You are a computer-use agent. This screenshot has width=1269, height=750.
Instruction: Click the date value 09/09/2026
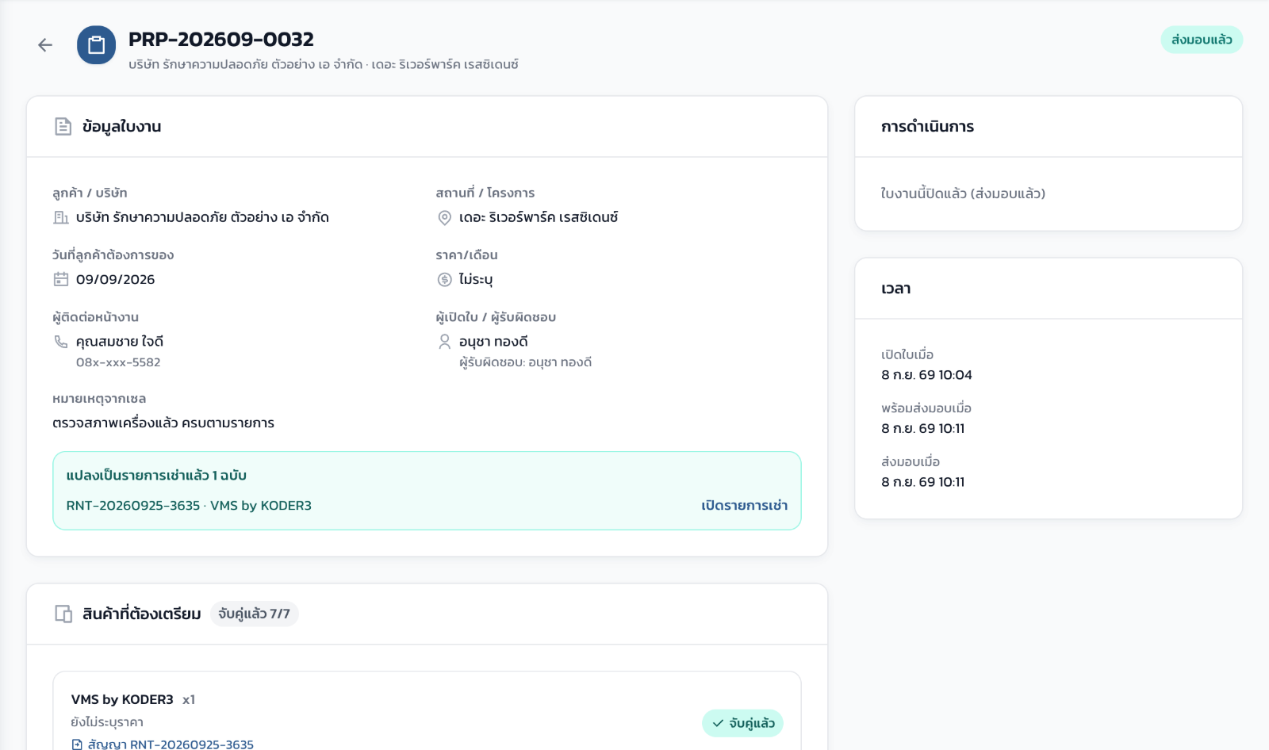(x=116, y=279)
